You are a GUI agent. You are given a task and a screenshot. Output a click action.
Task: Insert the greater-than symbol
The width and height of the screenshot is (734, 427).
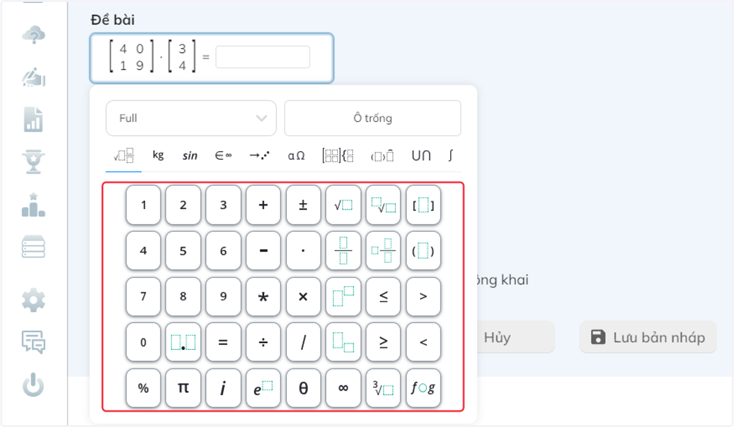point(424,297)
